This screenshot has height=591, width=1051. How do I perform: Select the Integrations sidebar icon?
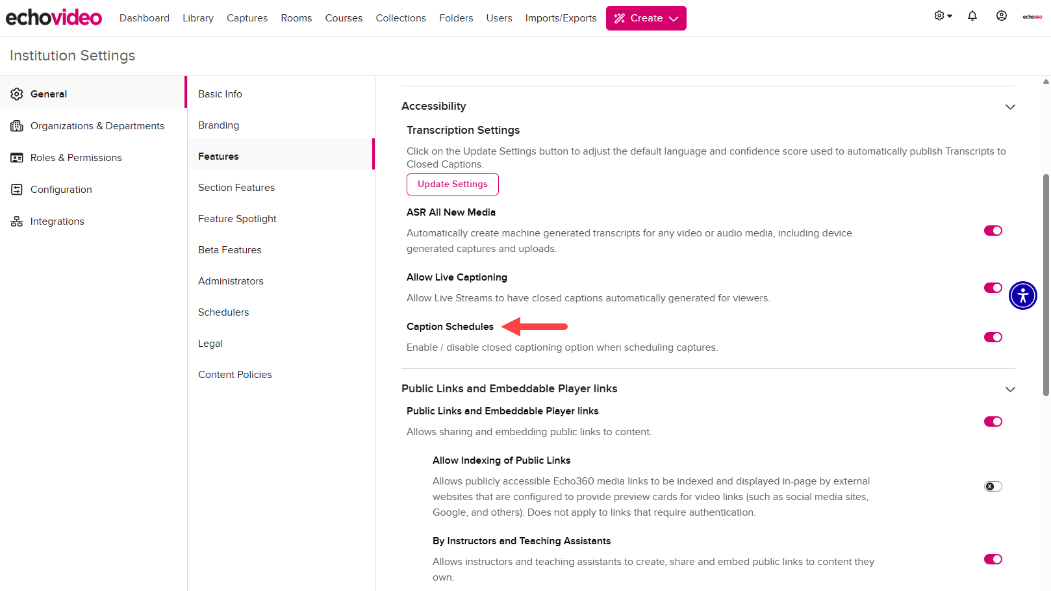coord(17,221)
